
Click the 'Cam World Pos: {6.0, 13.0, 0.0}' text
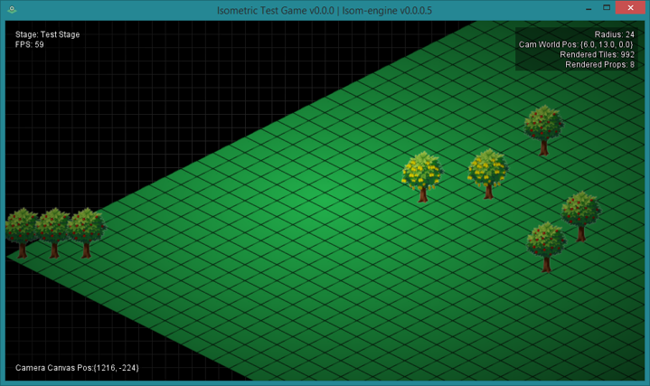click(x=576, y=44)
